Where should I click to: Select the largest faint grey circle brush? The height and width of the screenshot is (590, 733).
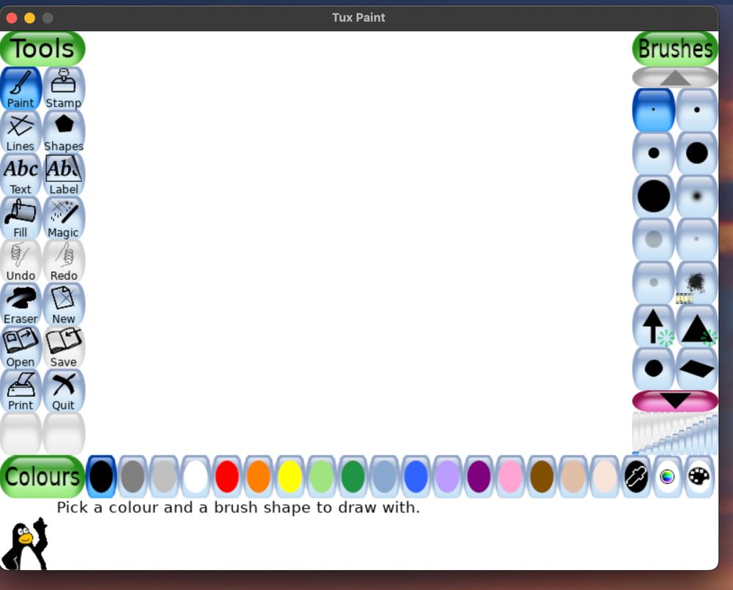coord(654,240)
